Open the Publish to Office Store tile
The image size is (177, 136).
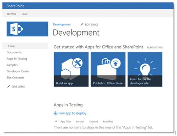(x=108, y=70)
